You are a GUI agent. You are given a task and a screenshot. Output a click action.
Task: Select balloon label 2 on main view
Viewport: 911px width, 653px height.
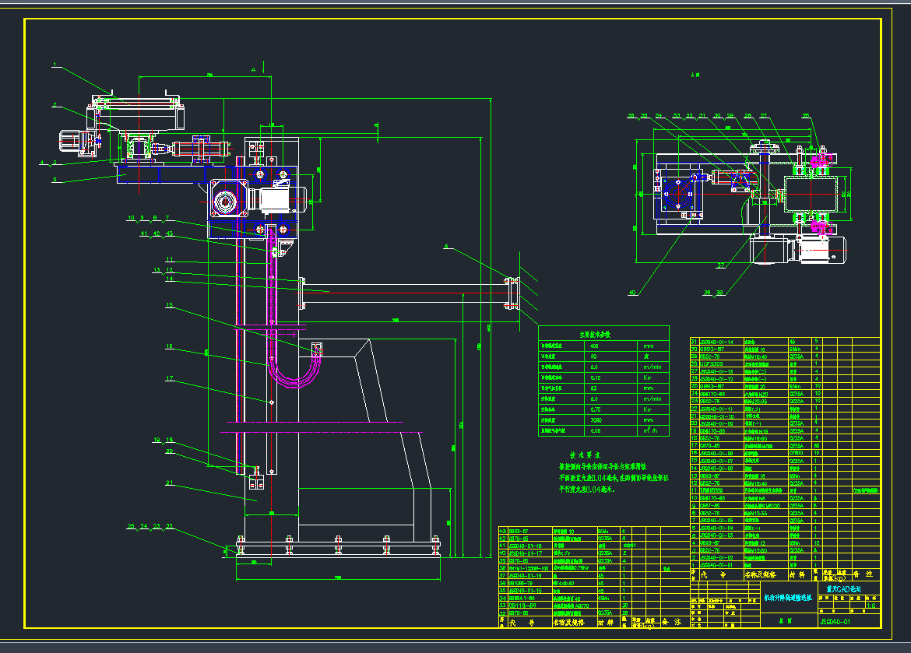point(55,105)
